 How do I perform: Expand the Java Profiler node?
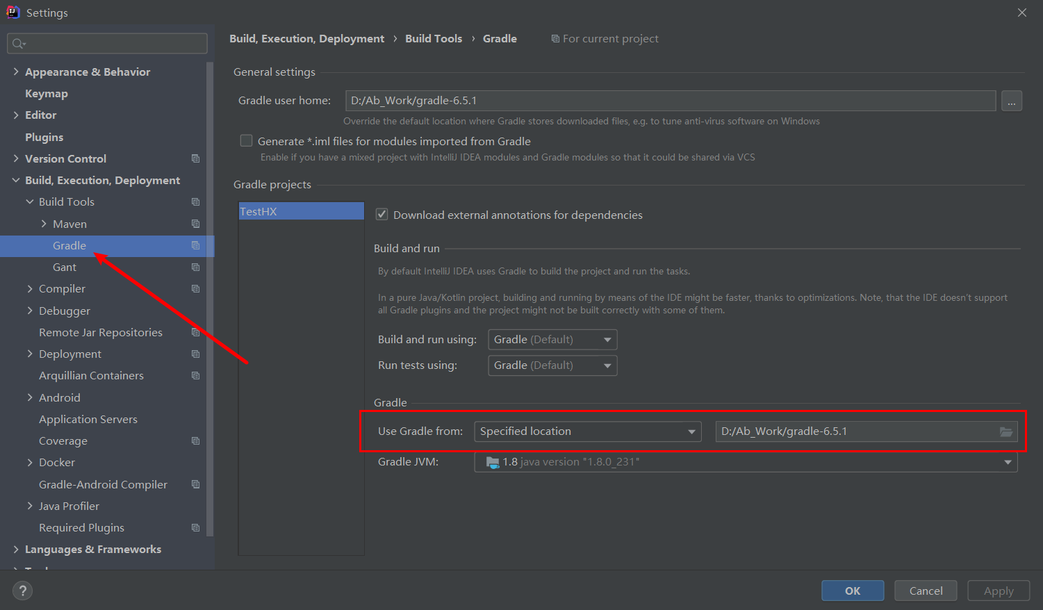30,506
